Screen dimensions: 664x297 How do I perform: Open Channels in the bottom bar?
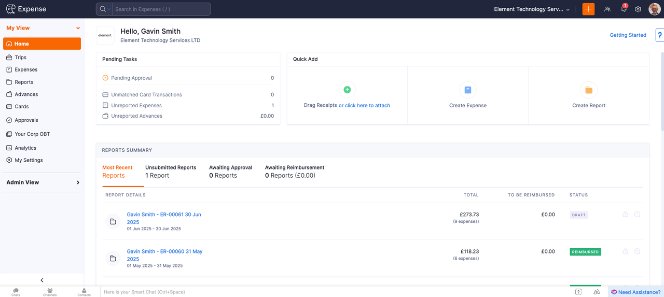[50, 292]
